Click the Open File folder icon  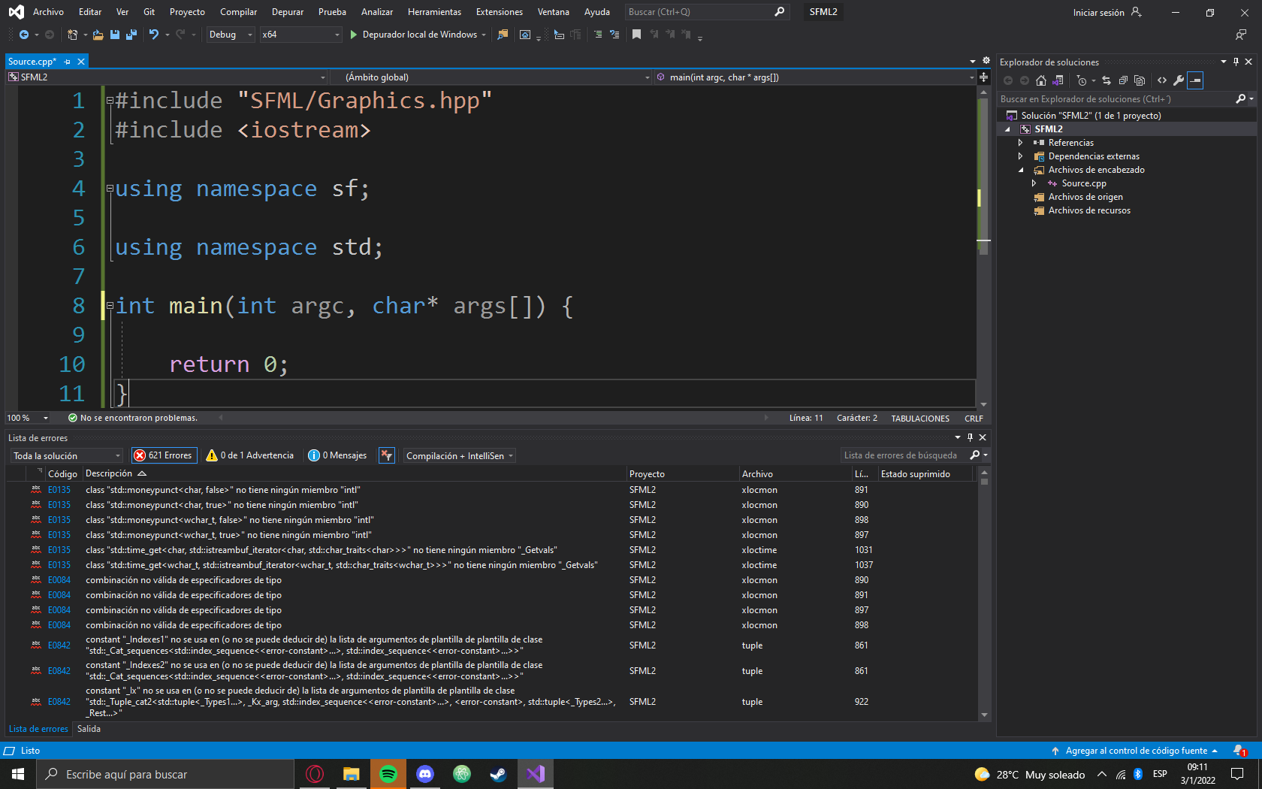pyautogui.click(x=98, y=35)
